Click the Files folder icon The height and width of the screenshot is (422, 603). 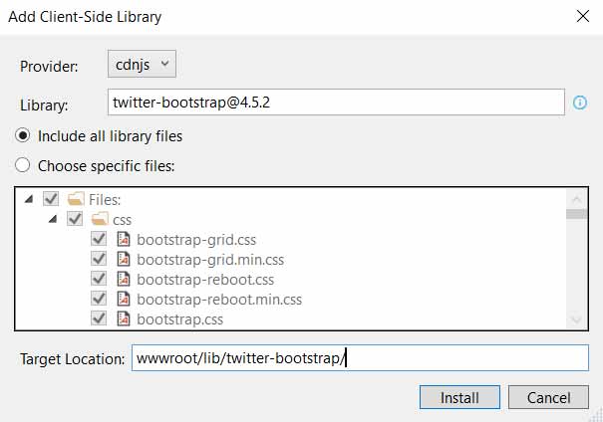coord(76,199)
